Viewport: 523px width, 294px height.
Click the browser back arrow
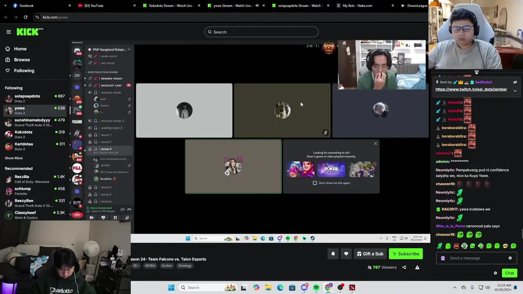click(6, 17)
